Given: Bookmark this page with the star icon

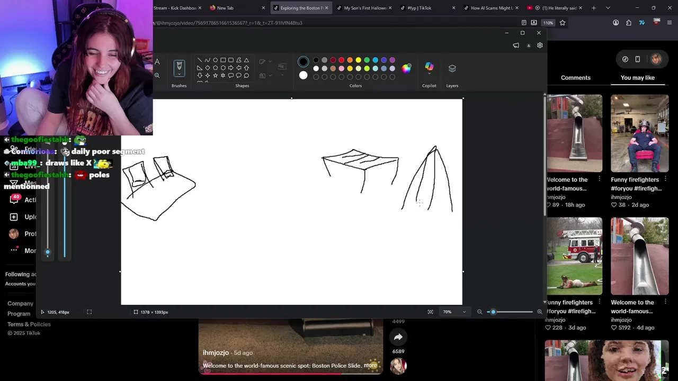Looking at the screenshot, I should coord(563,23).
